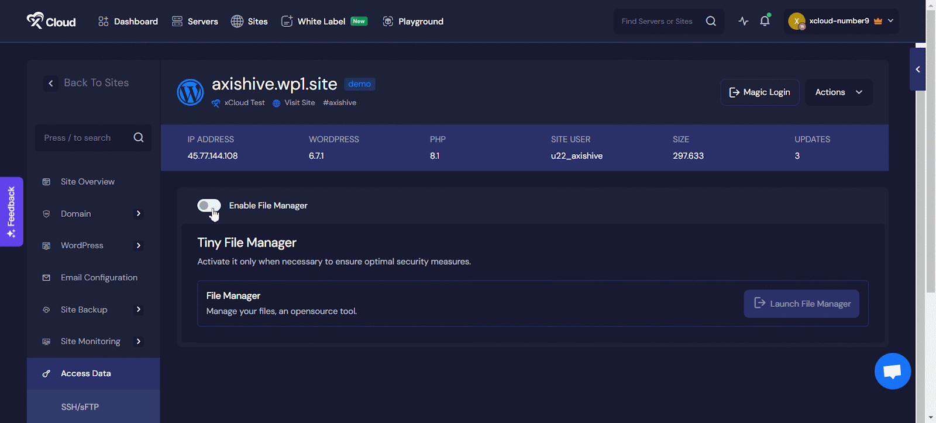The width and height of the screenshot is (936, 423).
Task: Click the demo tag badge
Action: (x=359, y=84)
